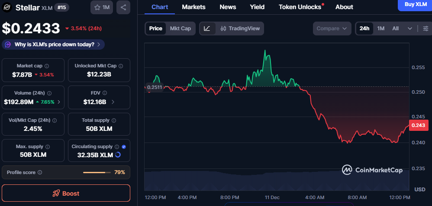
Task: Open the Compare dropdown
Action: click(x=332, y=29)
